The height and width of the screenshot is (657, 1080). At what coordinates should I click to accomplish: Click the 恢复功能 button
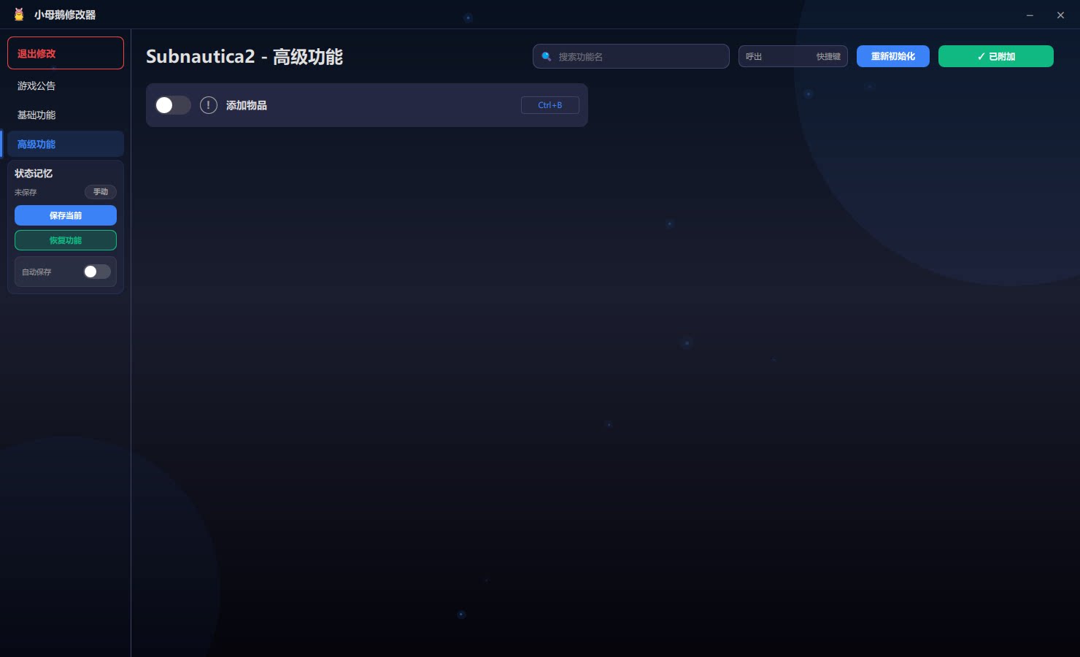pyautogui.click(x=66, y=240)
